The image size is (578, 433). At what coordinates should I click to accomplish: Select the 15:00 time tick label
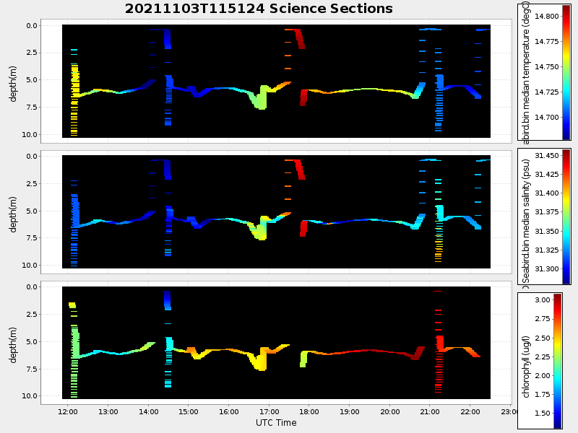[x=189, y=411]
